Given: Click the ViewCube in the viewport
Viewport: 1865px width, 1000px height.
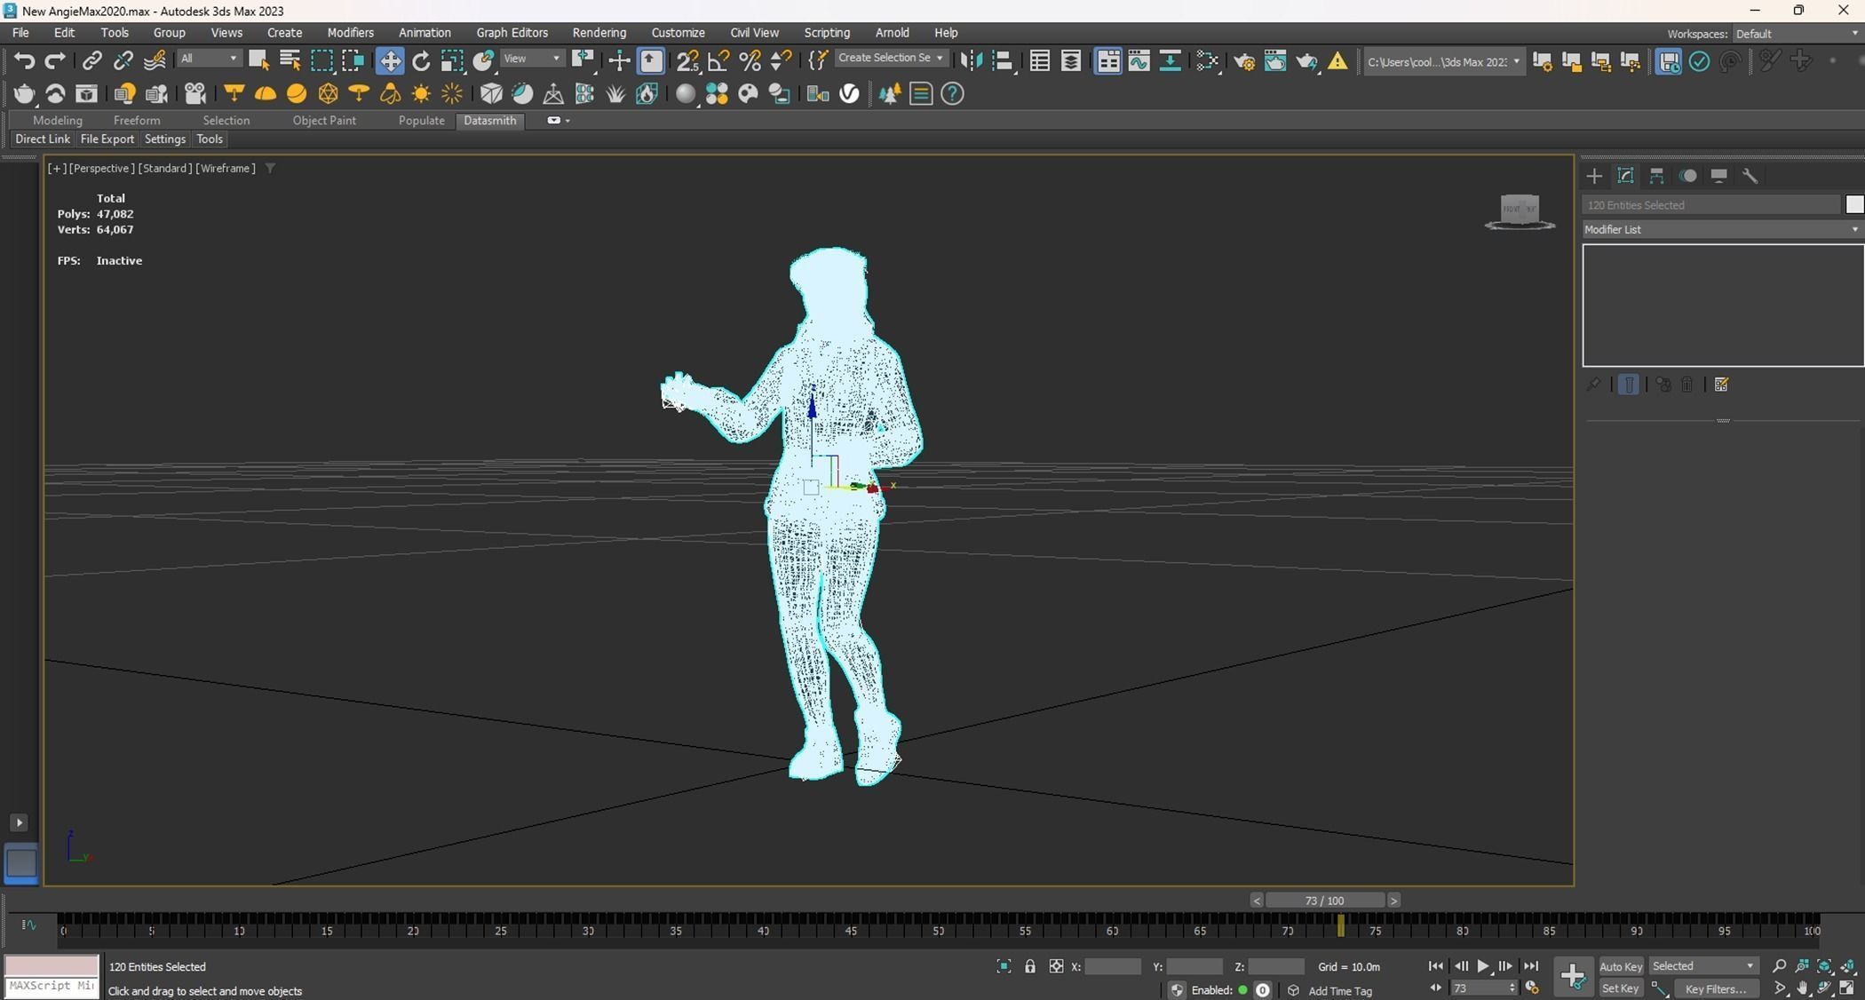Looking at the screenshot, I should (1520, 211).
